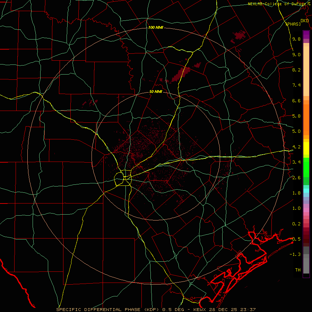
Task: Click the DKD label above the color scale
Action: 304,21
